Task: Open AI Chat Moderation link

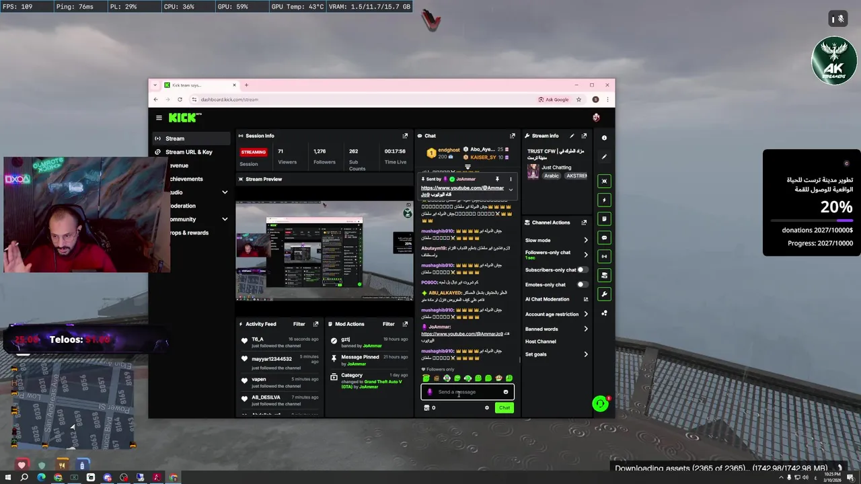Action: pyautogui.click(x=556, y=299)
